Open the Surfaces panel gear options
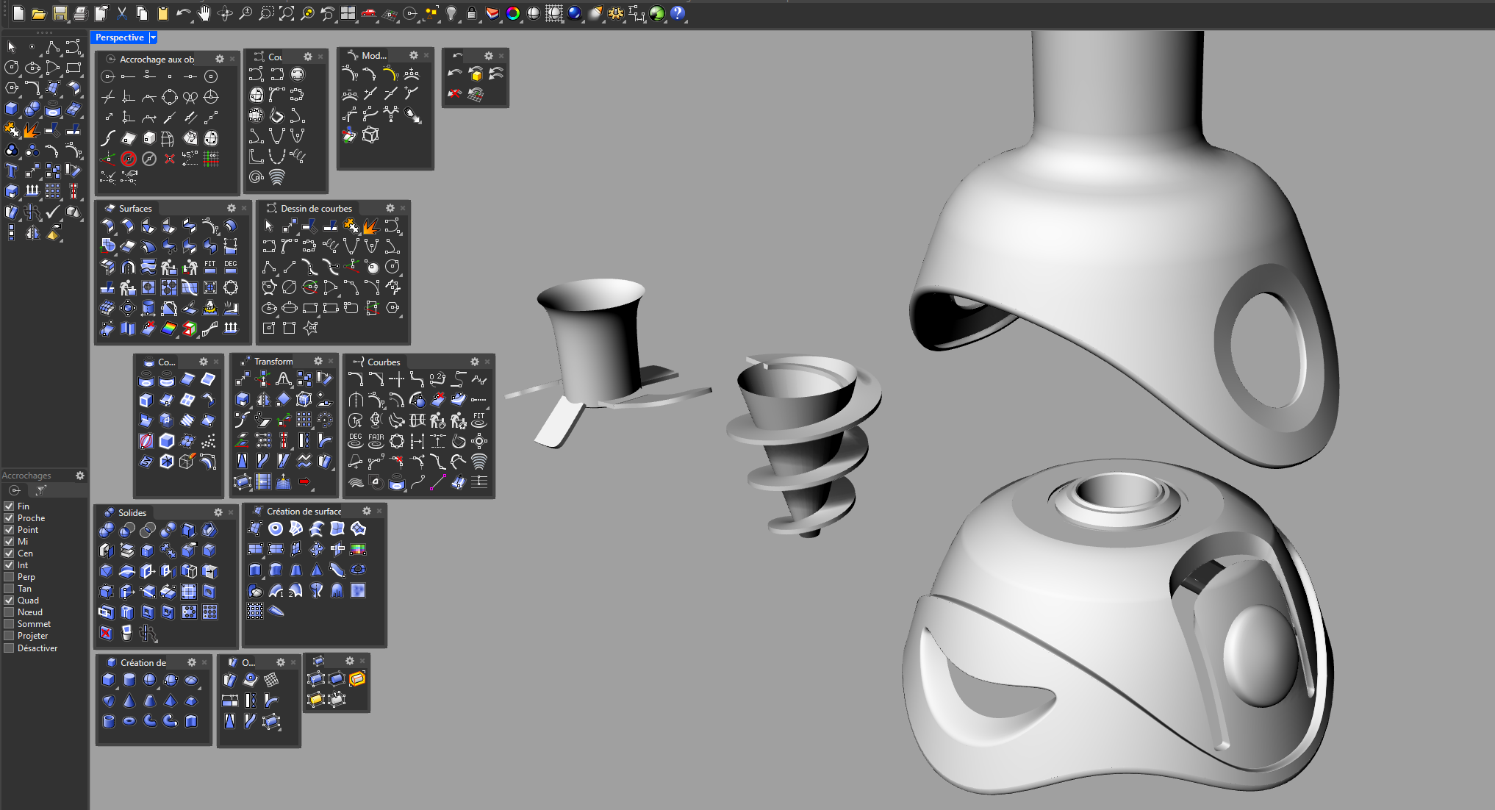This screenshot has width=1495, height=810. coord(232,208)
